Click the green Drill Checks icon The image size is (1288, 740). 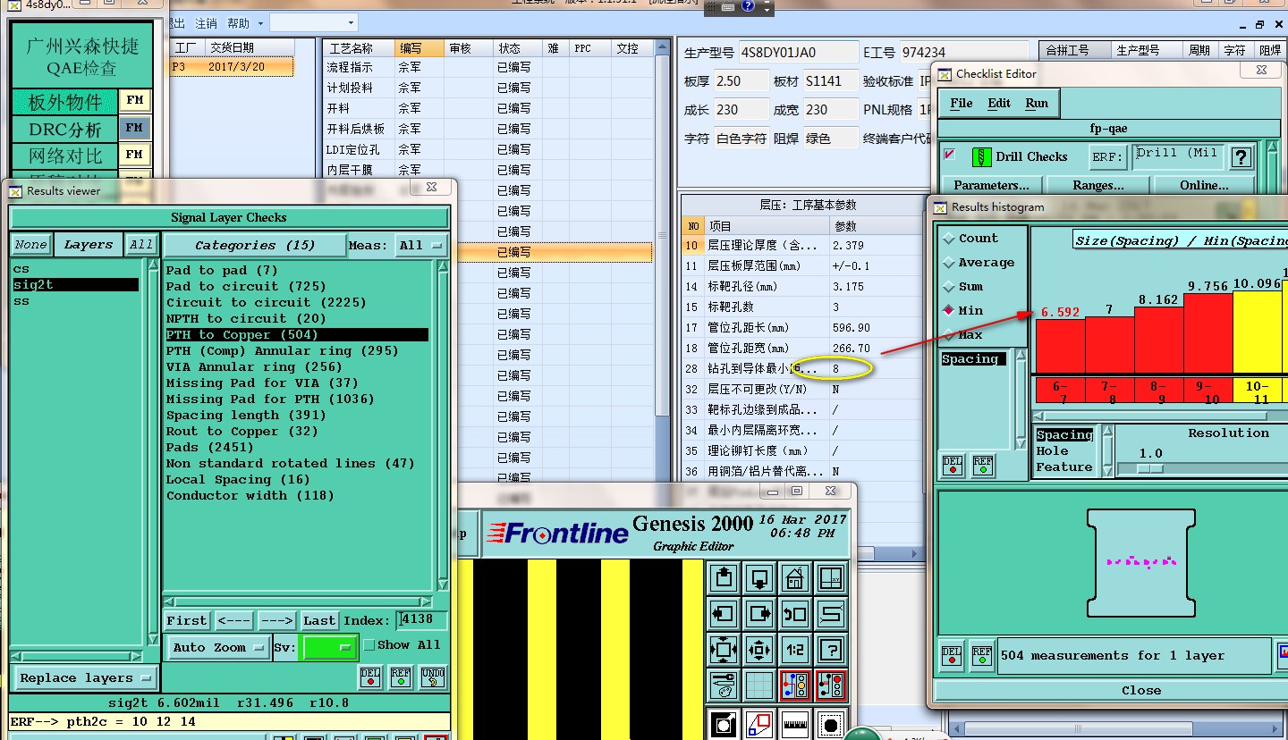tap(981, 157)
